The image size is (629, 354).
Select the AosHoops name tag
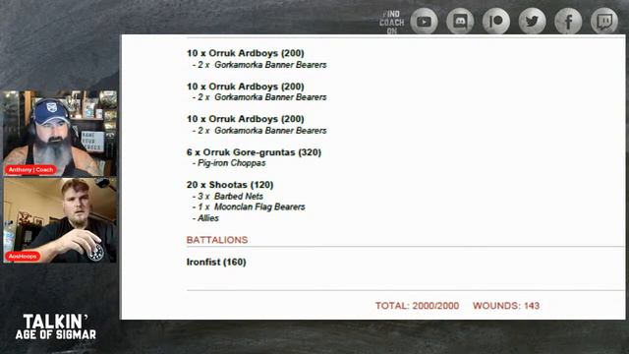pos(23,256)
